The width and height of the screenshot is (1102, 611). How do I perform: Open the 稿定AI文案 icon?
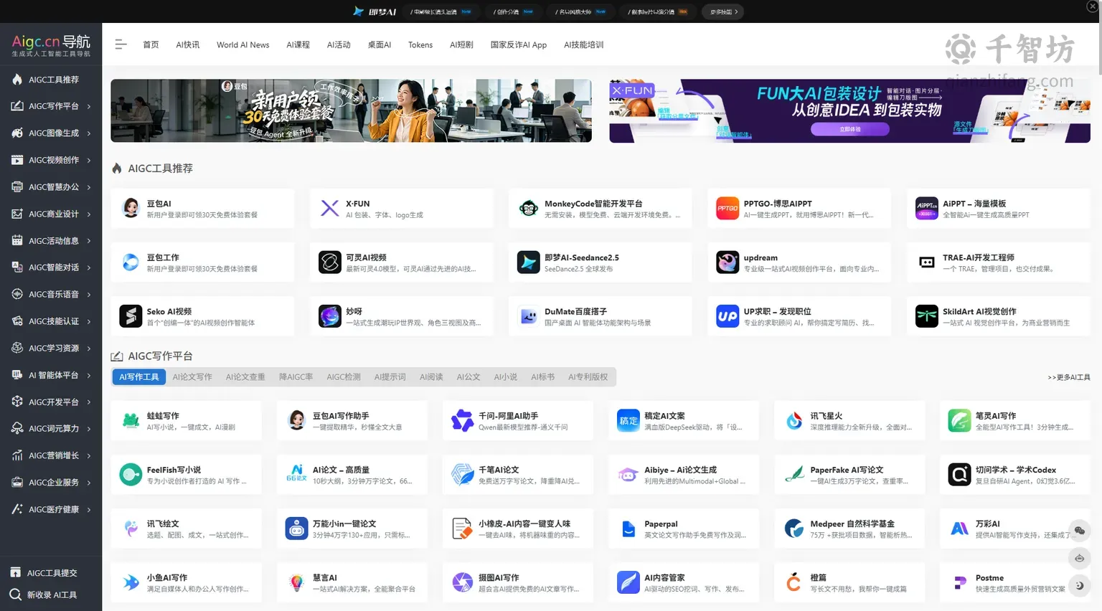tap(628, 421)
